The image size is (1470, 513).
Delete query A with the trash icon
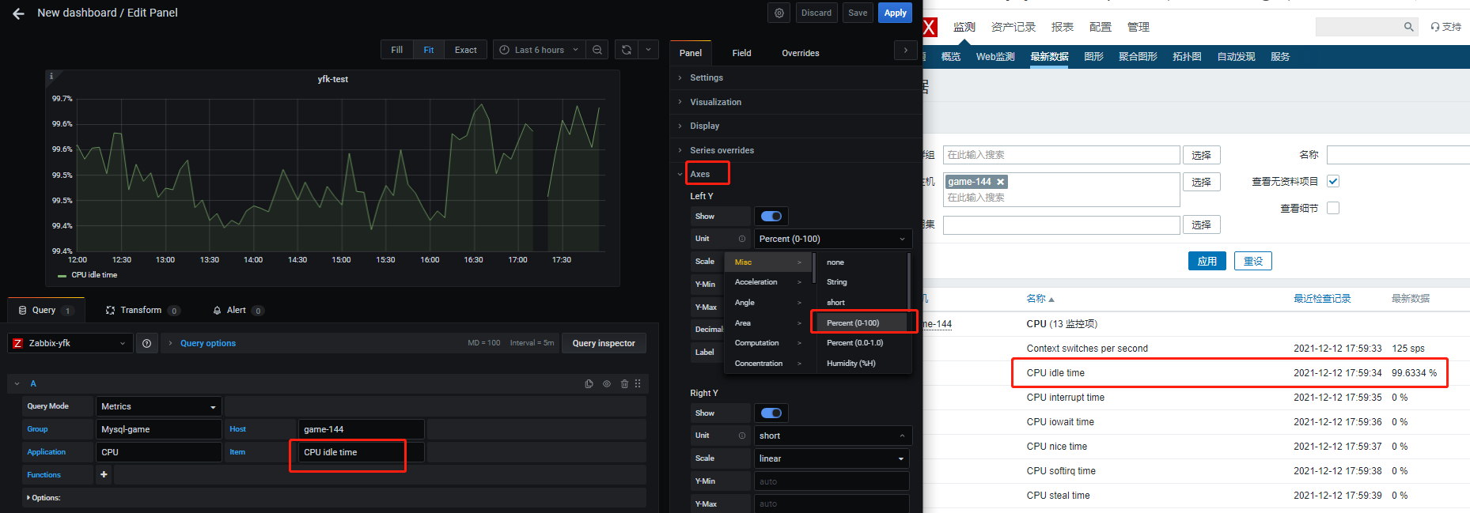pyautogui.click(x=624, y=384)
